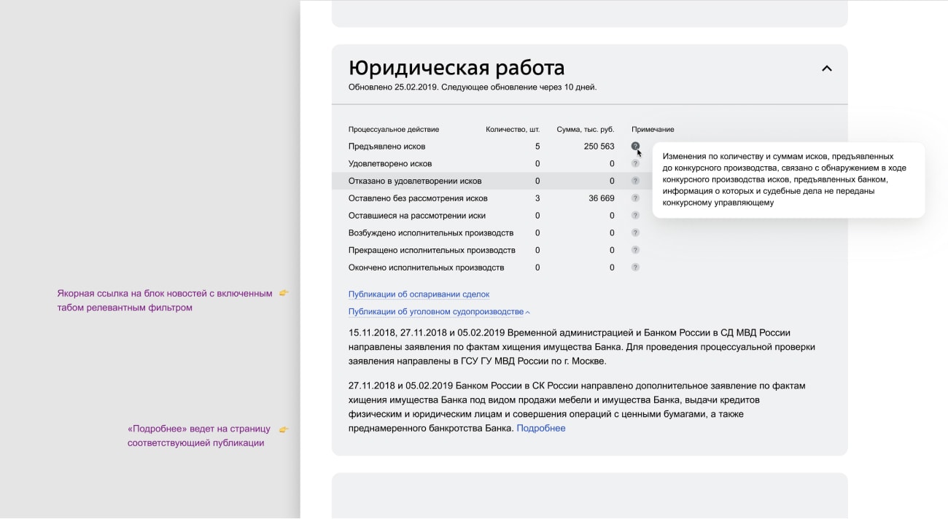Click the question mark beside Удовлетворено исков
Screen dimensions: 948x519
pos(635,164)
